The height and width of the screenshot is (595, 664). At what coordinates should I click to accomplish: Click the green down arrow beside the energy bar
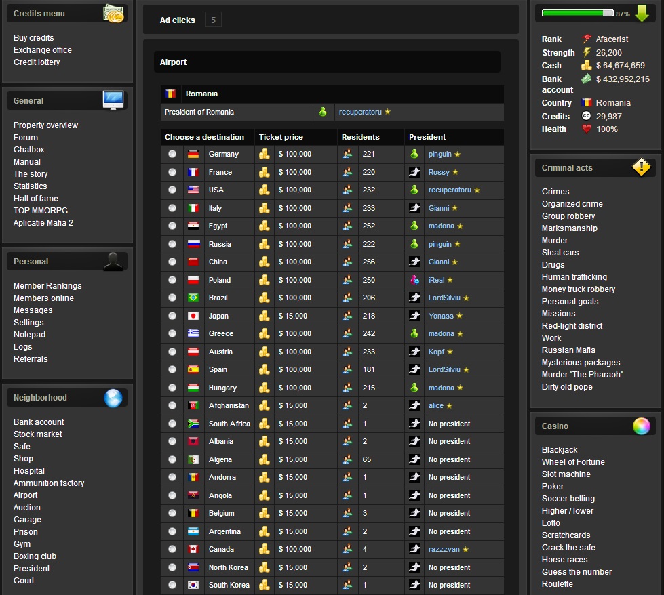click(x=643, y=13)
